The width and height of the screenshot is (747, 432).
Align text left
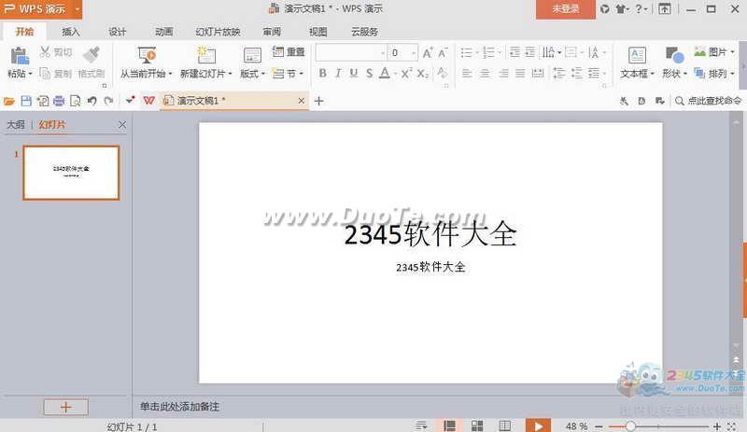pos(468,74)
